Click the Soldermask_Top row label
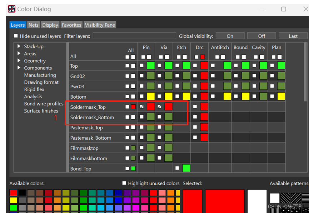This screenshot has width=309, height=213. tap(88, 107)
